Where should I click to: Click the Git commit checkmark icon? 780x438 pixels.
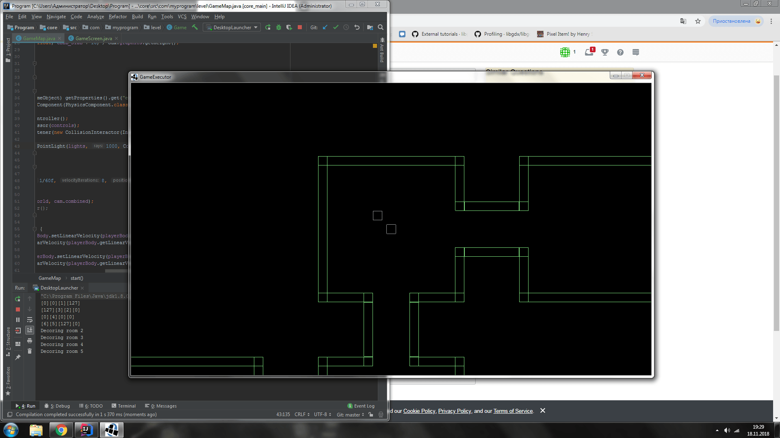pyautogui.click(x=336, y=27)
